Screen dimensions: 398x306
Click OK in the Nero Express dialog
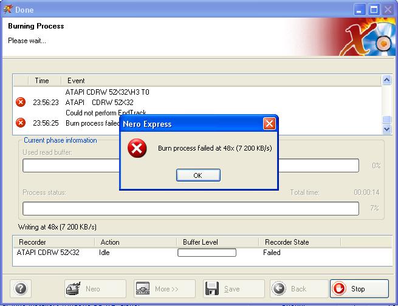[x=198, y=175]
